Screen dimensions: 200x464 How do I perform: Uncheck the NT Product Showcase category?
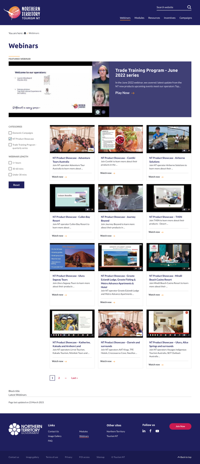(x=10, y=139)
